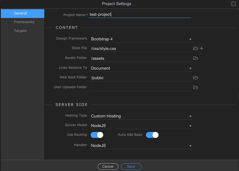Open the Design Framework dropdown
The height and width of the screenshot is (171, 239).
pyautogui.click(x=141, y=39)
